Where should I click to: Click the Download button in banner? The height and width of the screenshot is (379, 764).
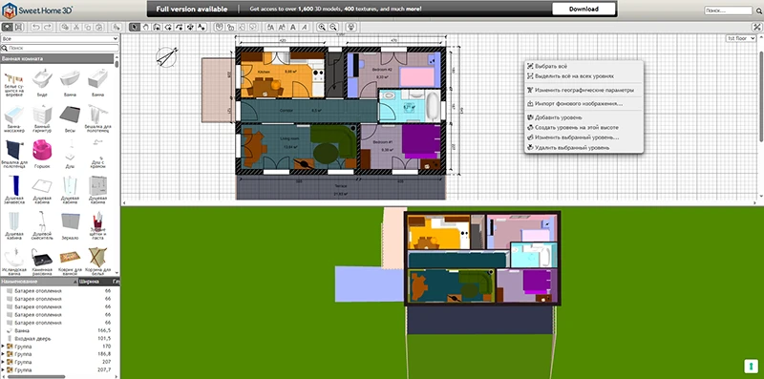point(584,9)
